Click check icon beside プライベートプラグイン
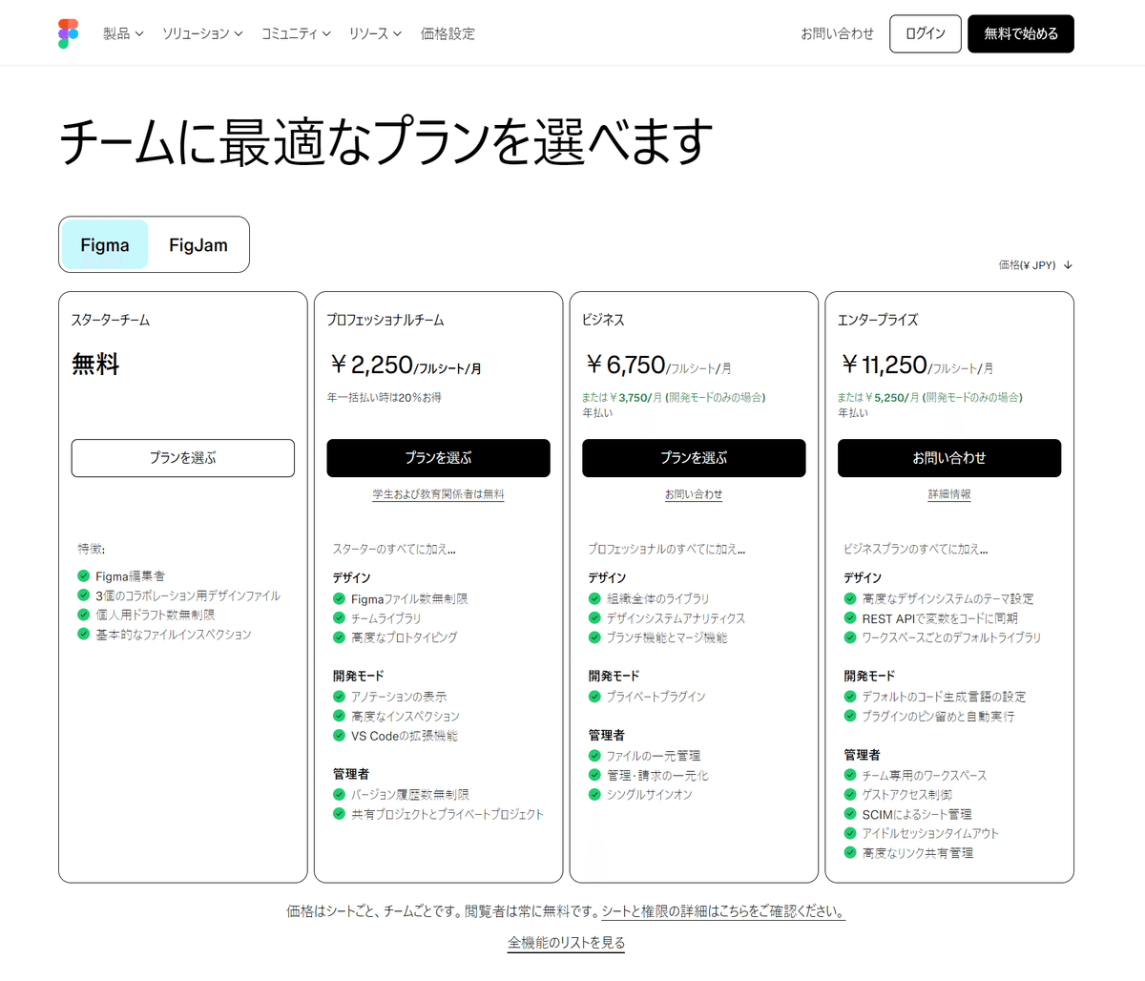The image size is (1145, 981). click(594, 697)
